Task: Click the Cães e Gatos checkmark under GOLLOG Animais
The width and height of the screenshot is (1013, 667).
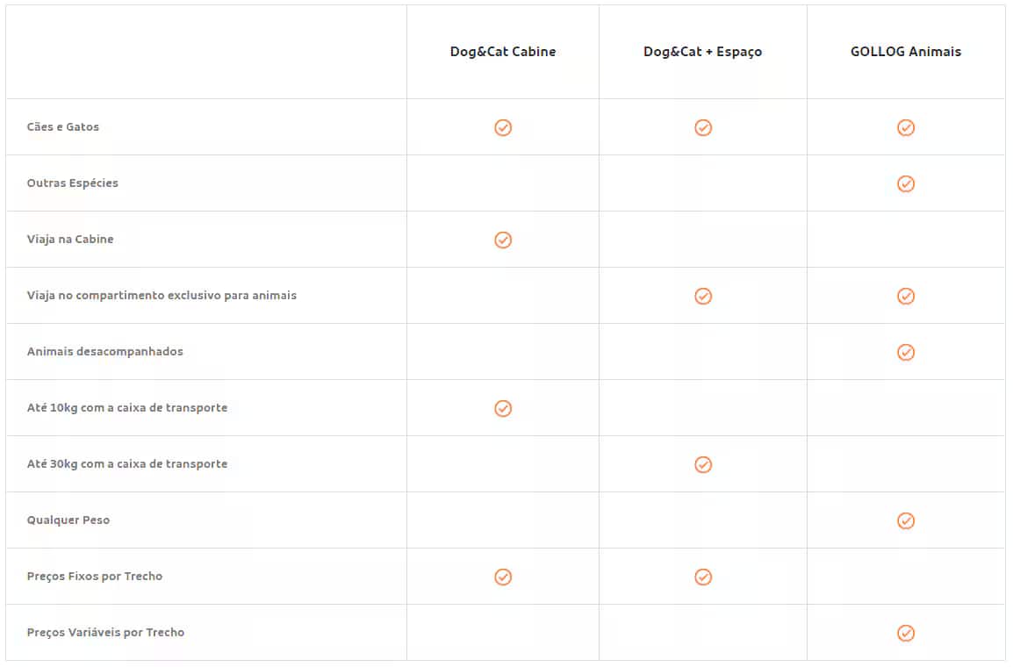Action: tap(906, 127)
